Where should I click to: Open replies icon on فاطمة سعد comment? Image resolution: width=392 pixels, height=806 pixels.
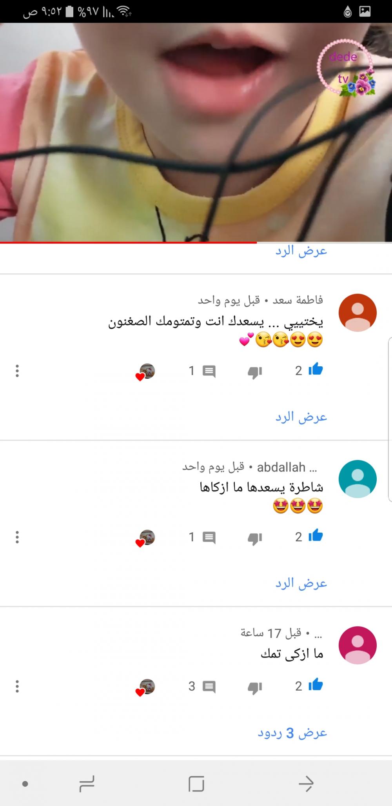[x=209, y=371]
